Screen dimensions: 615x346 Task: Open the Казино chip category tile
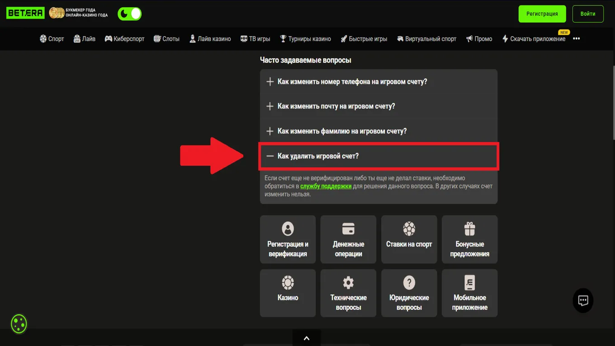click(288, 293)
